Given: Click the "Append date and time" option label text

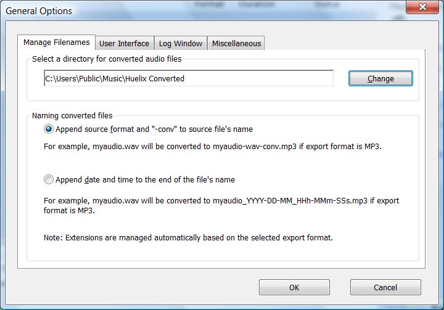Looking at the screenshot, I should click(145, 180).
